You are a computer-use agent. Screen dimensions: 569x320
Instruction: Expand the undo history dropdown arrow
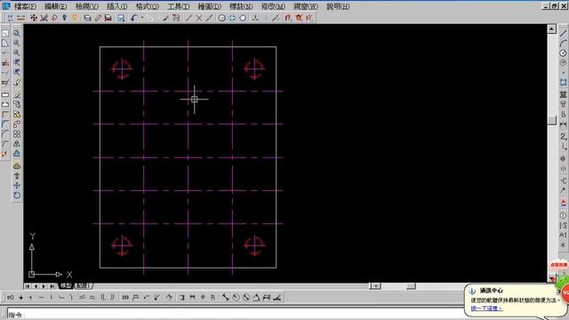point(142,18)
